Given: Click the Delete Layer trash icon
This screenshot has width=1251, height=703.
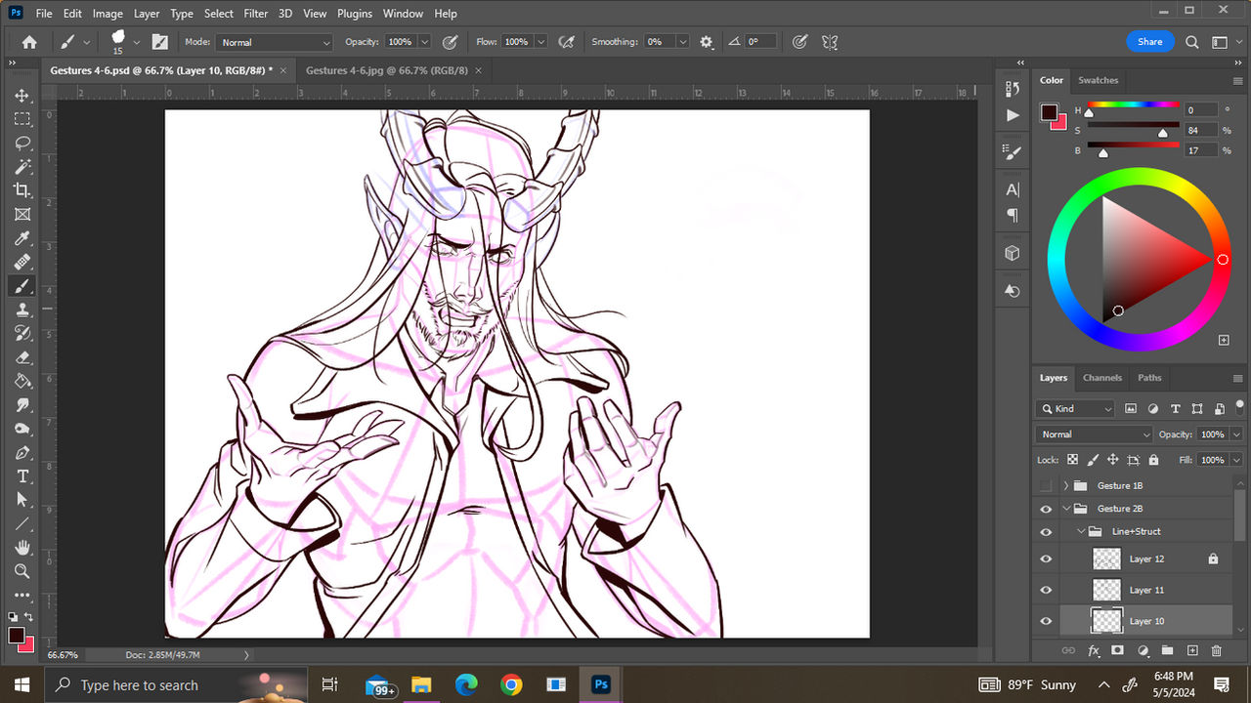Looking at the screenshot, I should click(1216, 650).
